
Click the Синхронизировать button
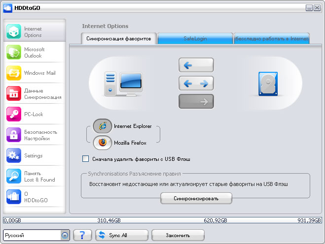pyautogui.click(x=196, y=198)
